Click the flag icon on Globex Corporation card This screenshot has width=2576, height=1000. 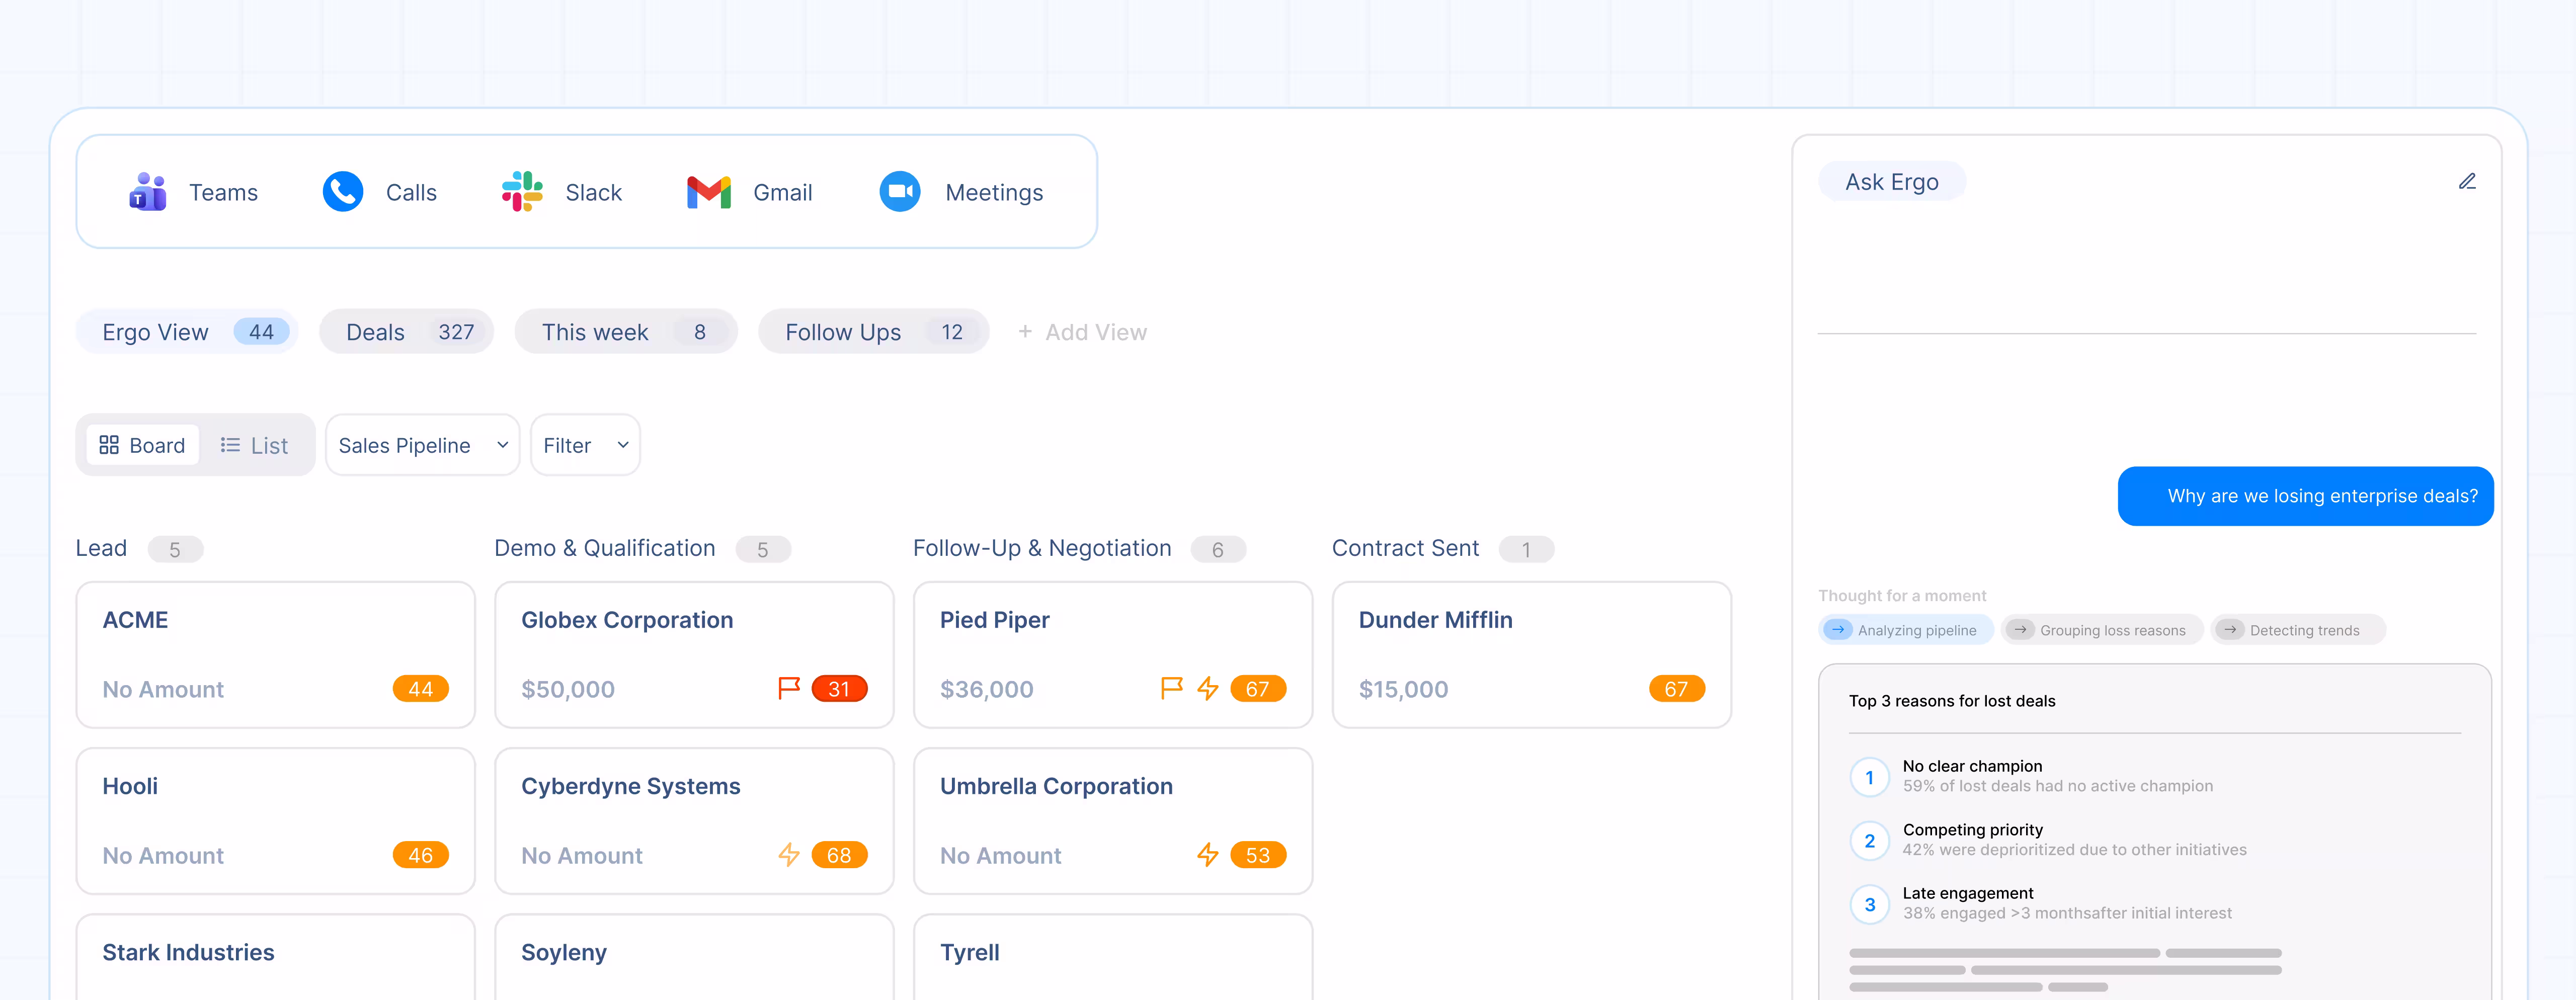pos(789,688)
